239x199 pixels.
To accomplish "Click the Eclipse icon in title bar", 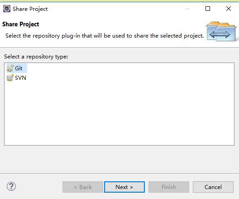I will [7, 9].
